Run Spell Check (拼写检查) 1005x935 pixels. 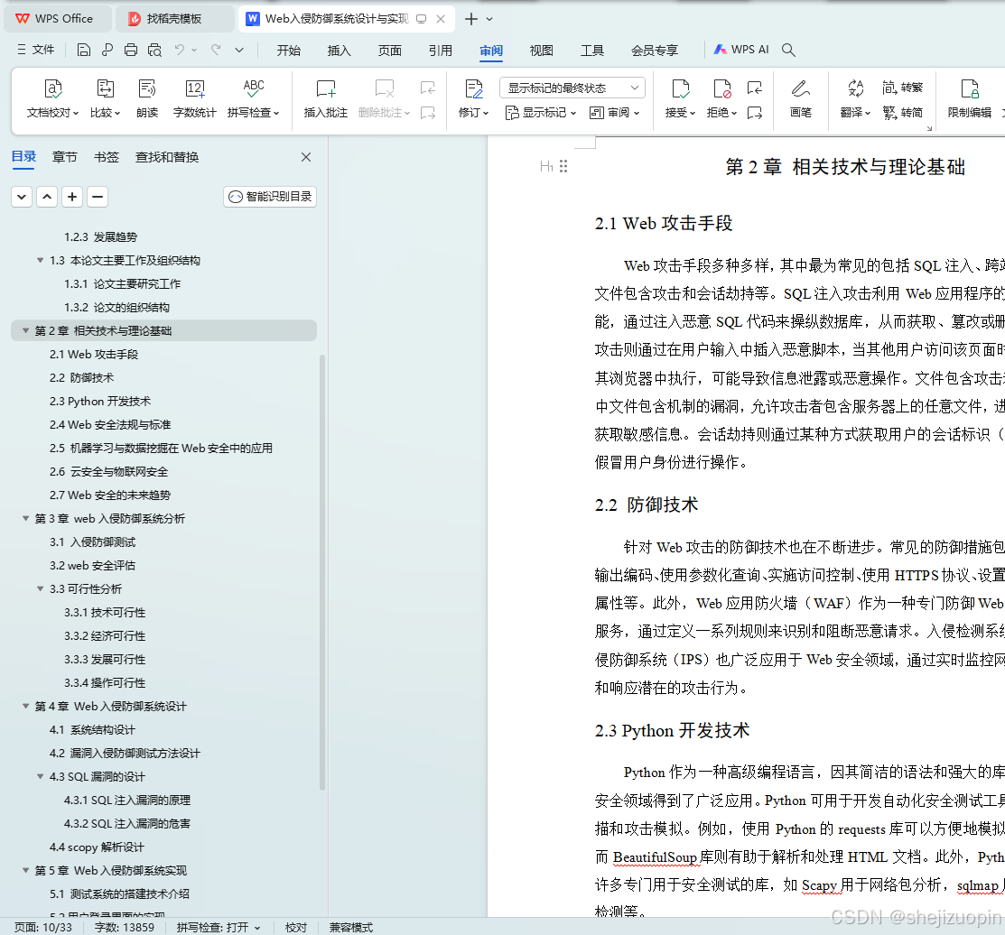click(254, 98)
